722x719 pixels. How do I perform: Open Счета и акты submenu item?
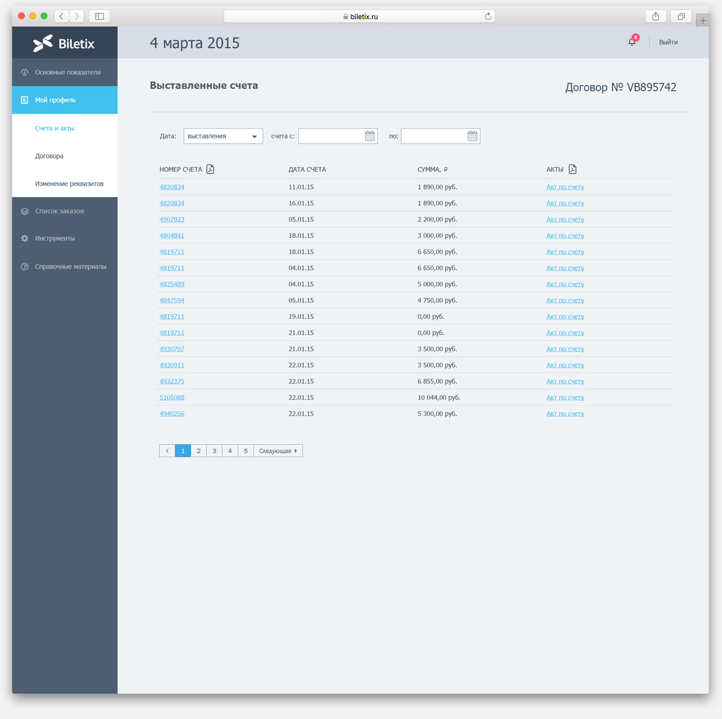pyautogui.click(x=55, y=128)
